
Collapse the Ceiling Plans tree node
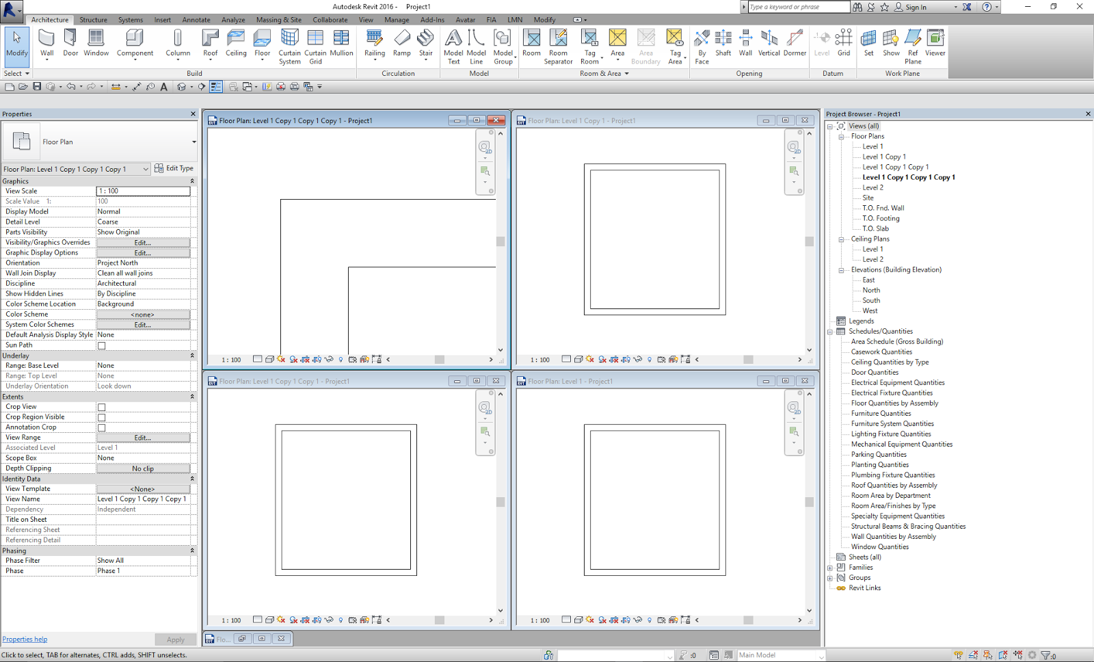point(841,239)
